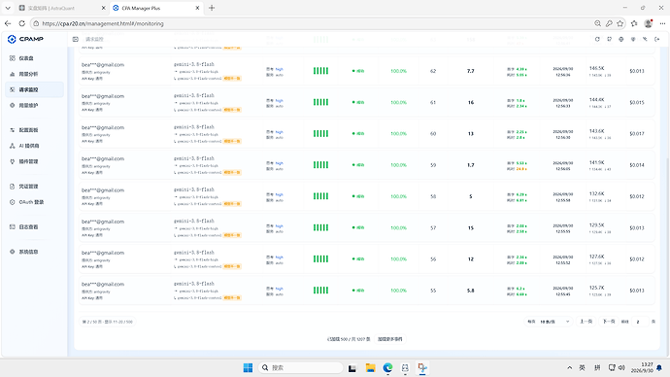Image resolution: width=670 pixels, height=377 pixels.
Task: Click the zoom magnifier icon in address bar
Action: (x=597, y=23)
